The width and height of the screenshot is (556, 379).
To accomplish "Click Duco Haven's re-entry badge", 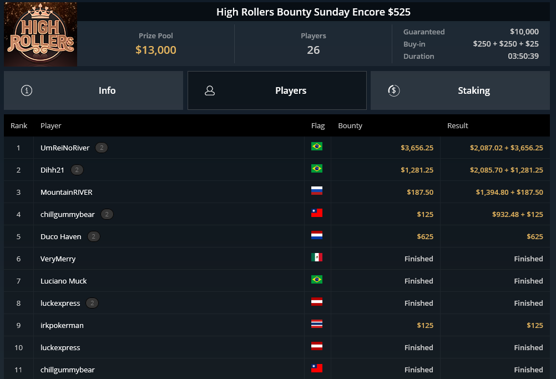I will (94, 236).
